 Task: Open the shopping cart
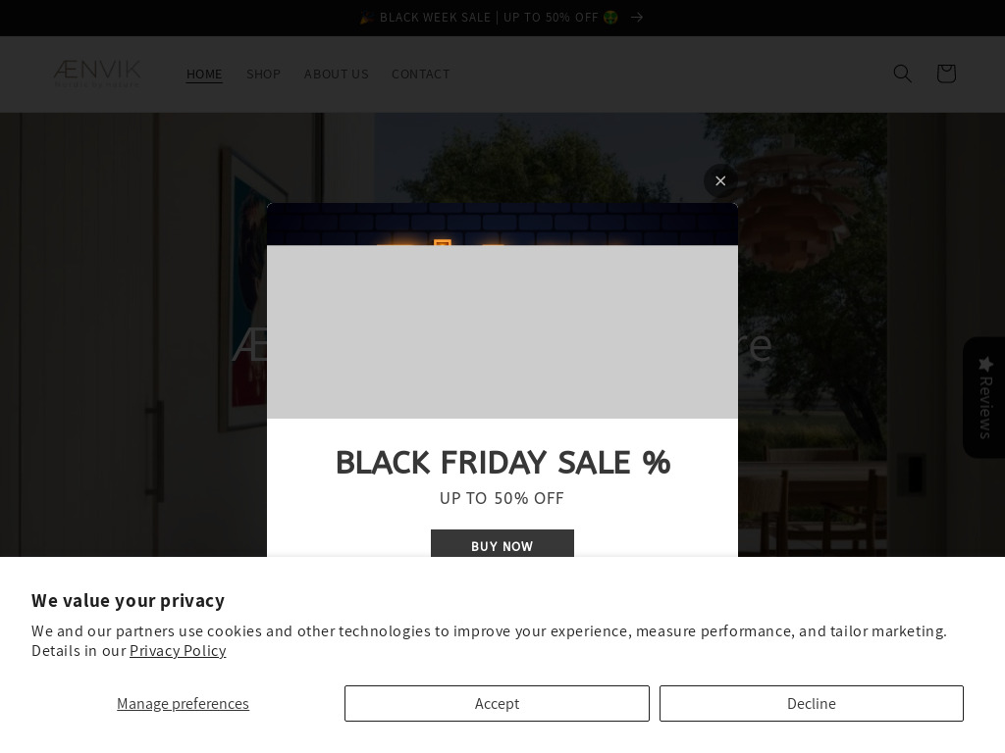click(x=945, y=74)
